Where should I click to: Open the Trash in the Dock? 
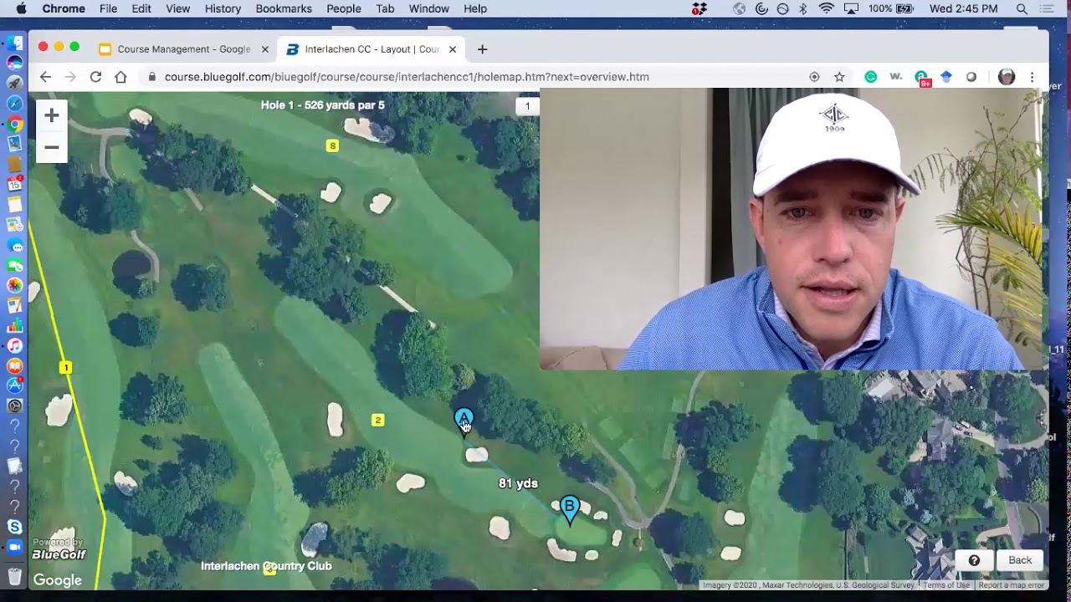click(14, 575)
